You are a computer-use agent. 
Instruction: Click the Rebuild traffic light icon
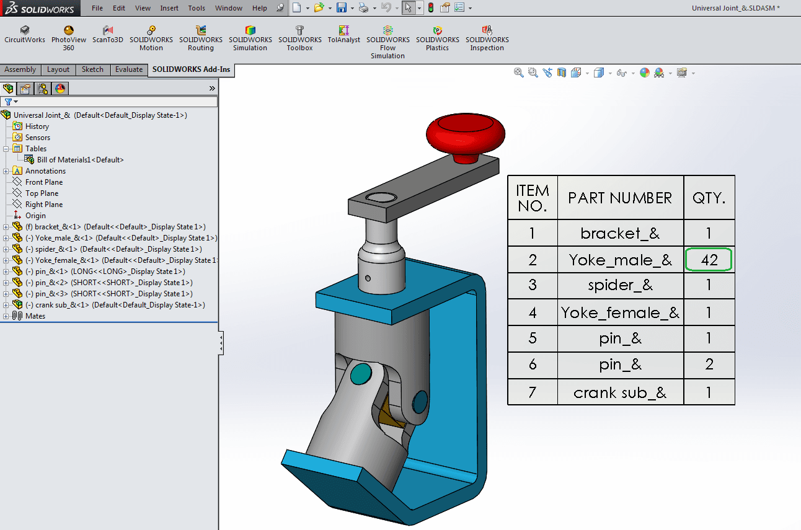pos(430,8)
